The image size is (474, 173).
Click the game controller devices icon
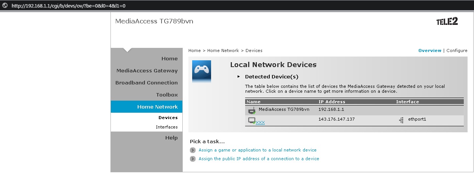coord(202,72)
